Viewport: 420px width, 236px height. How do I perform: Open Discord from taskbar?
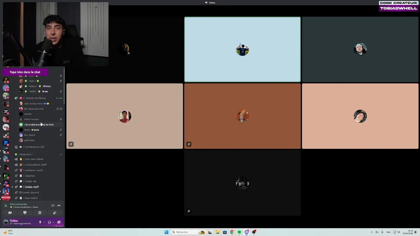point(247,232)
